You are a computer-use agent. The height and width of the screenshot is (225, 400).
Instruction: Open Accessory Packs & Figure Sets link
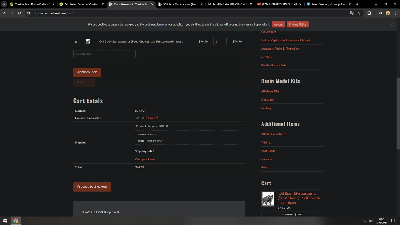(280, 49)
